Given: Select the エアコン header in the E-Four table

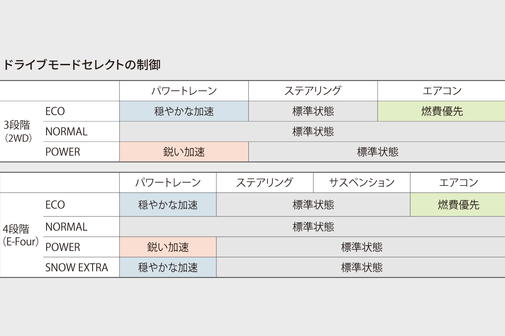Looking at the screenshot, I should pos(458,183).
